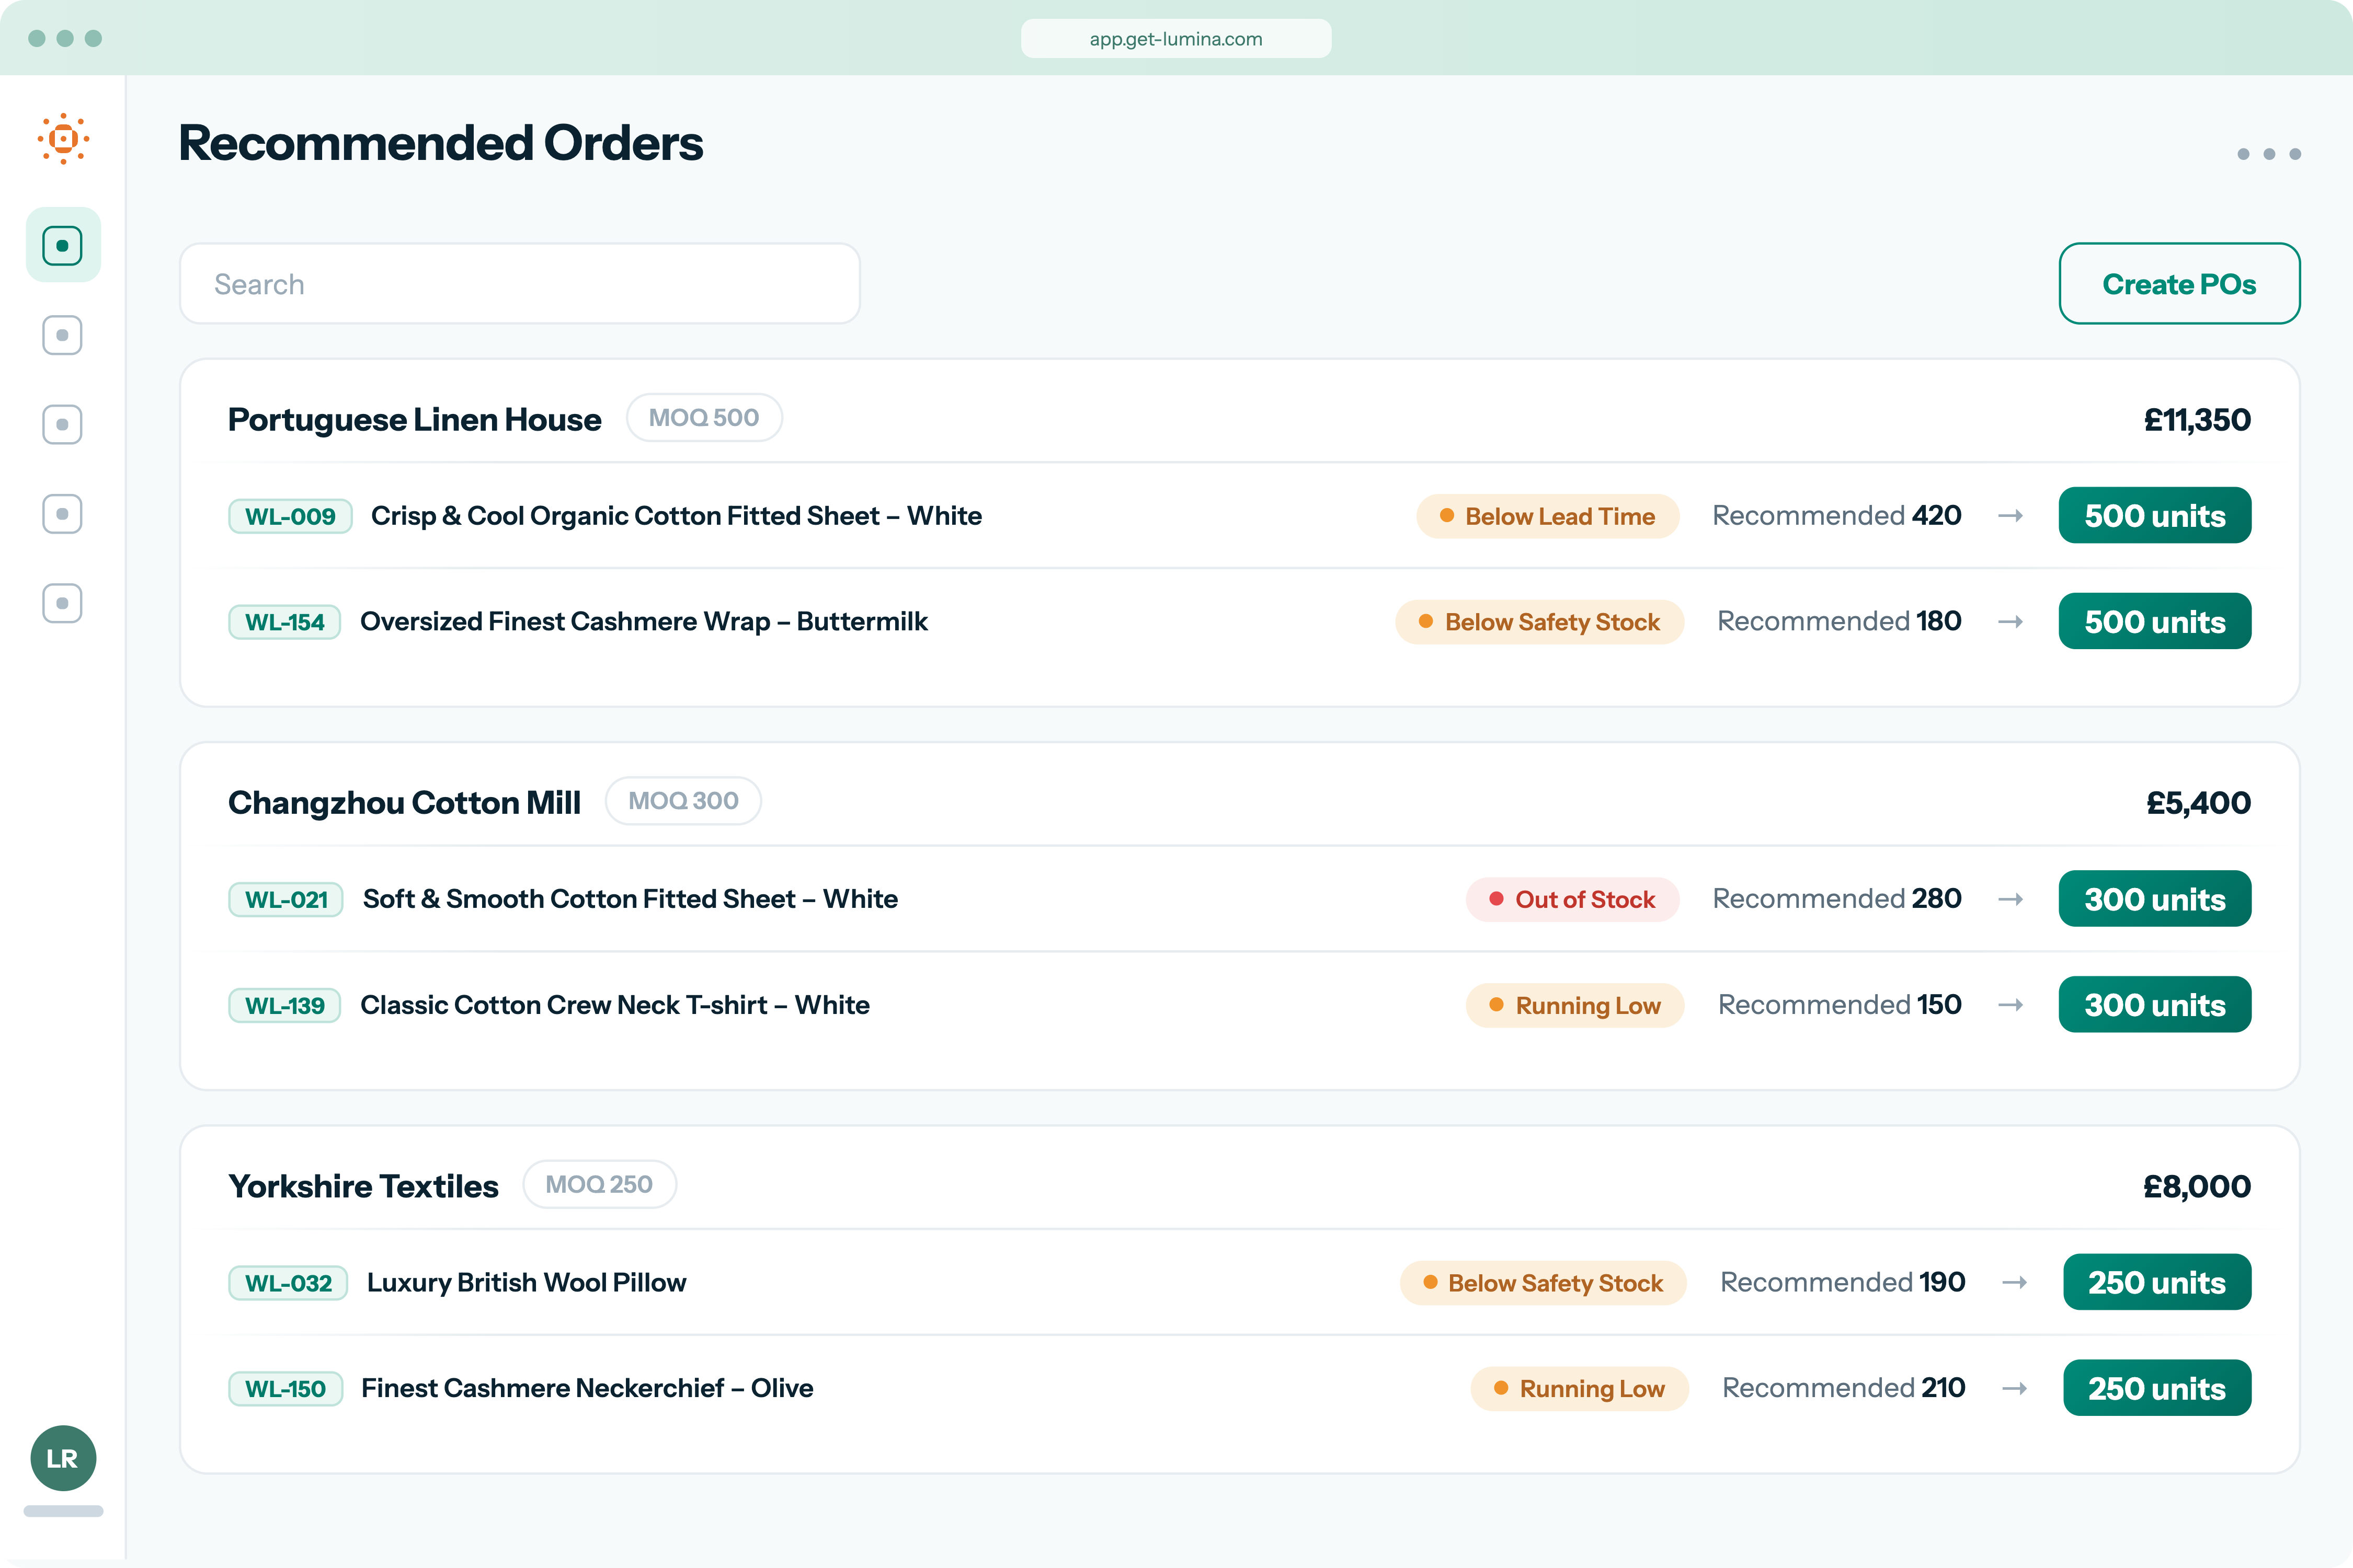Image resolution: width=2353 pixels, height=1568 pixels.
Task: Click the 300 units button for WL-139
Action: 2155,1005
